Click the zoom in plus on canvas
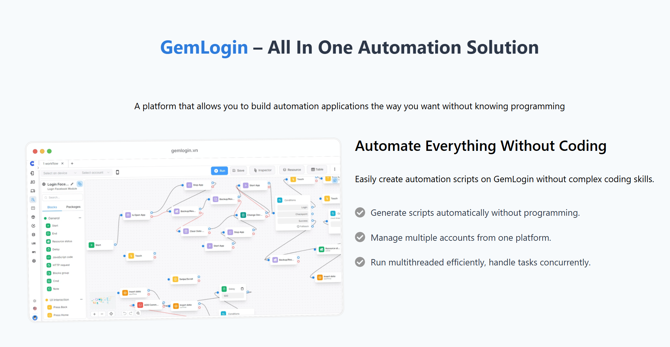 click(x=95, y=314)
